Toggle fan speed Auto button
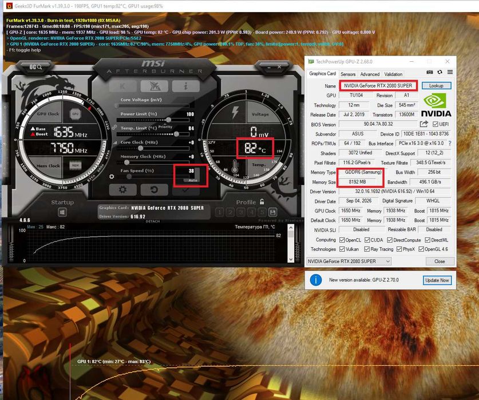Image resolution: width=479 pixels, height=400 pixels. click(x=192, y=180)
